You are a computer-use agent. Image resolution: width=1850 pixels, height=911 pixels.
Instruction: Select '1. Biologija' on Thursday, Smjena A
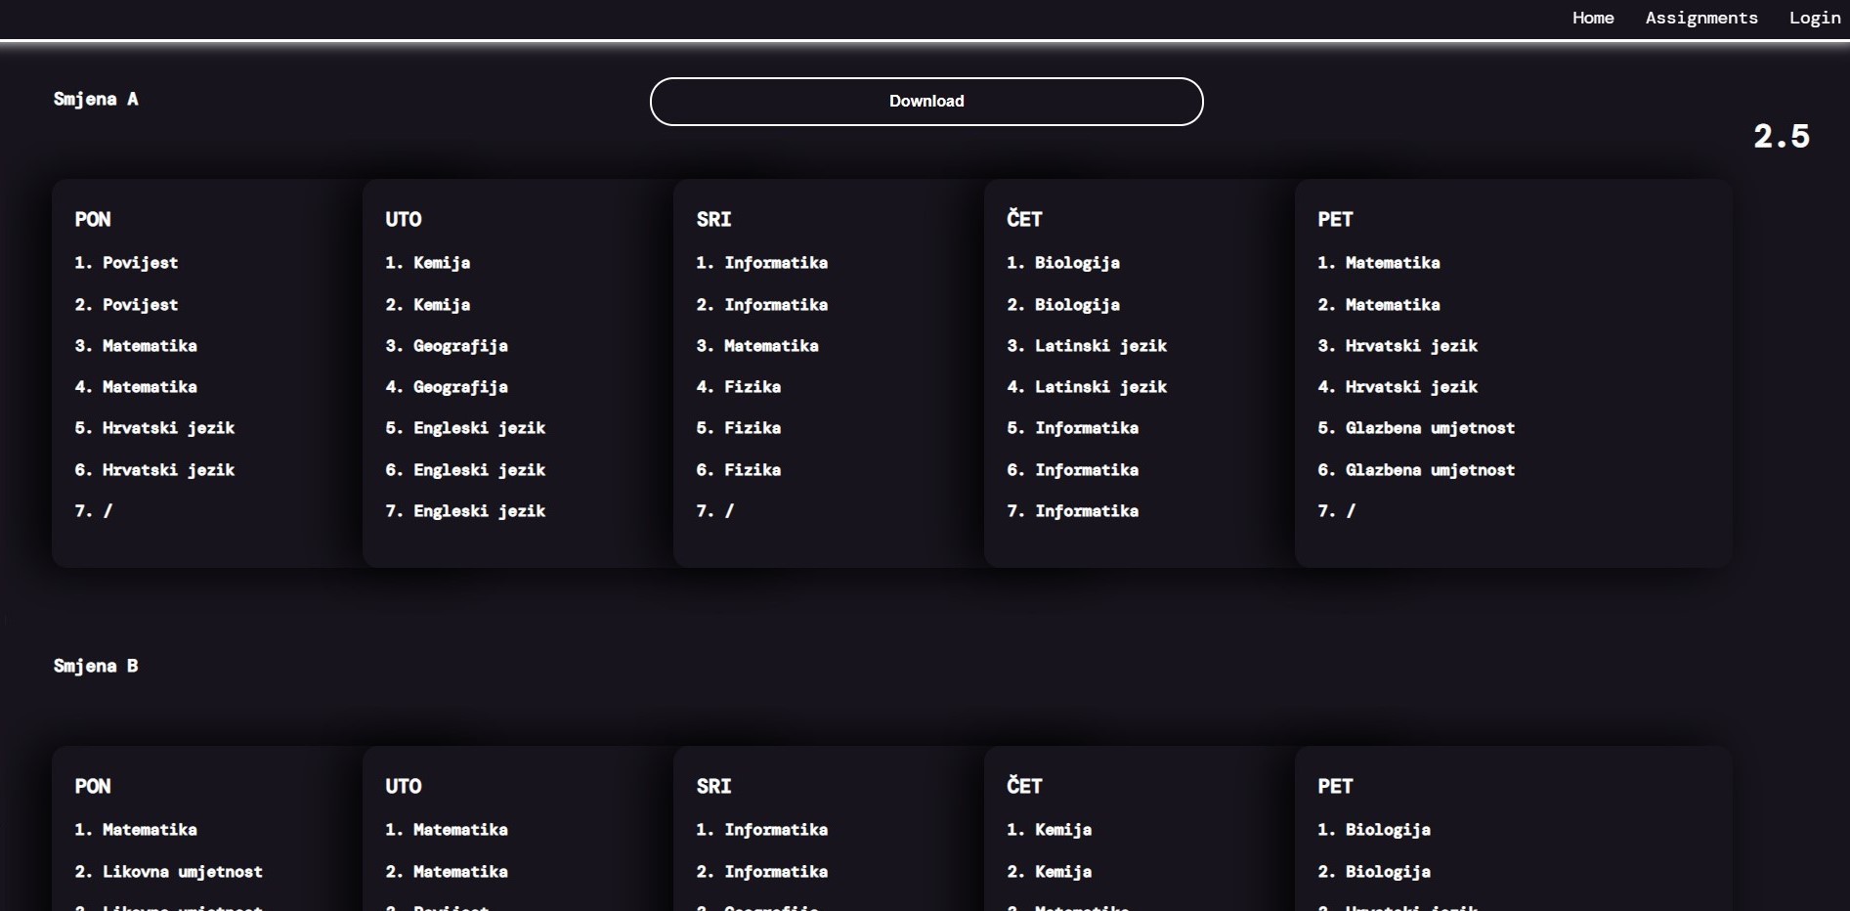click(1064, 263)
